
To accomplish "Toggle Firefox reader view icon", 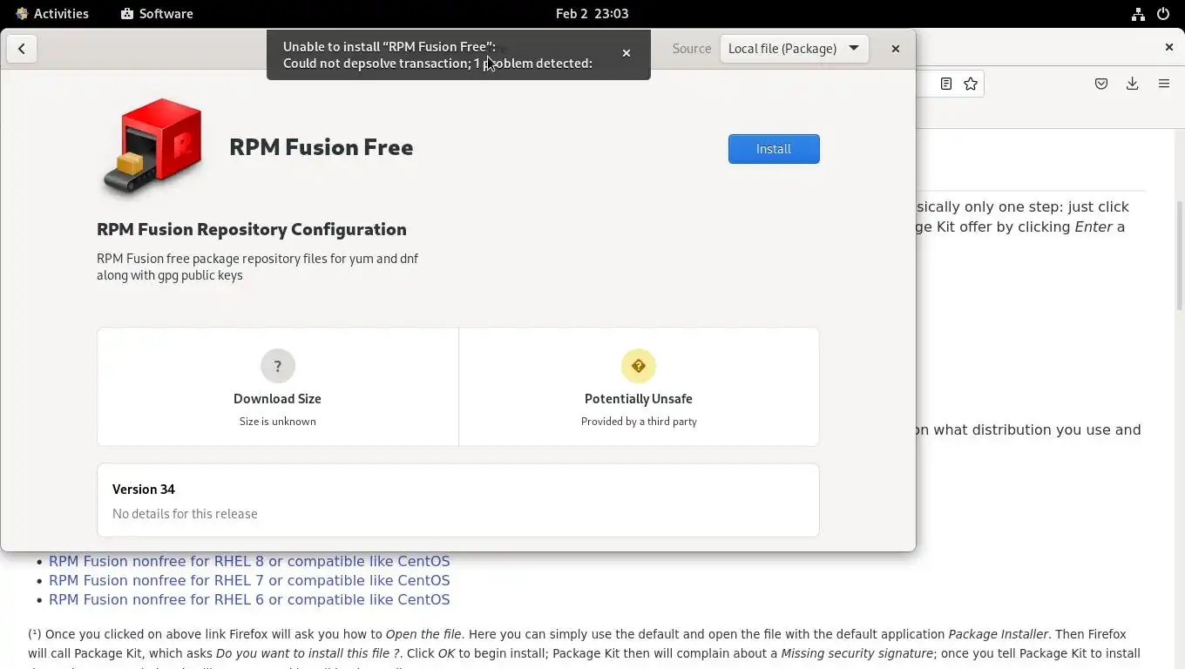I will 945,84.
